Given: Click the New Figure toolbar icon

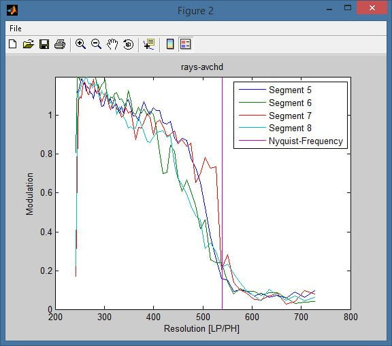Looking at the screenshot, I should [x=12, y=44].
